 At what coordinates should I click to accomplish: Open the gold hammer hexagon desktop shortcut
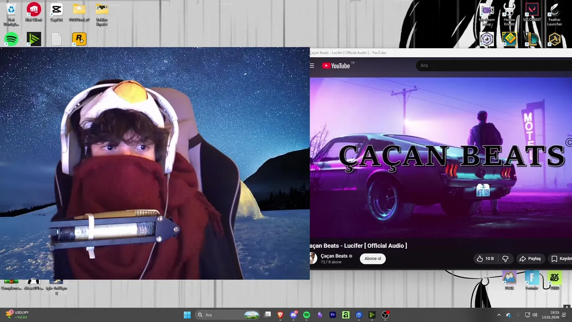point(555,39)
